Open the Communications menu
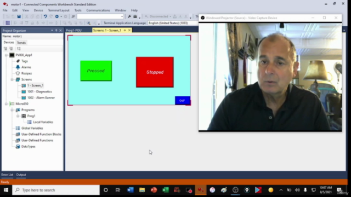Image resolution: width=351 pixels, height=197 pixels. tap(98, 10)
